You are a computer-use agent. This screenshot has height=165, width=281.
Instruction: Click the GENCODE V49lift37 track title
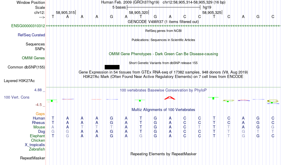pos(163,22)
